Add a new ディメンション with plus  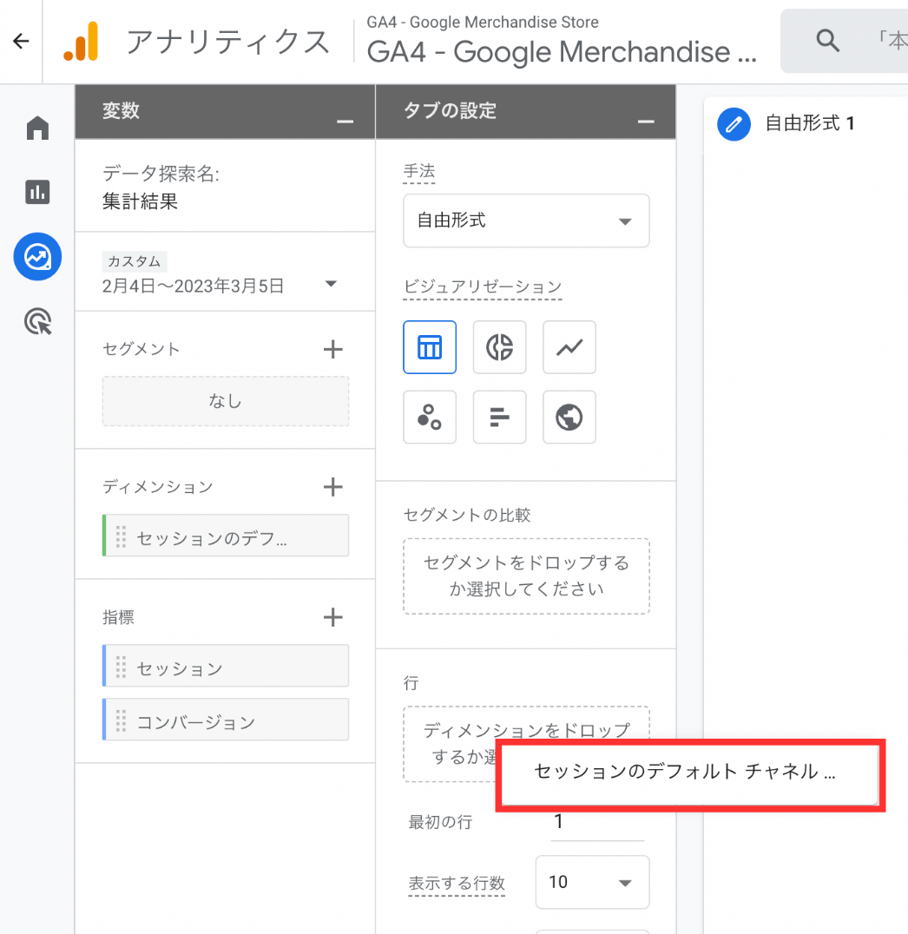(x=333, y=487)
